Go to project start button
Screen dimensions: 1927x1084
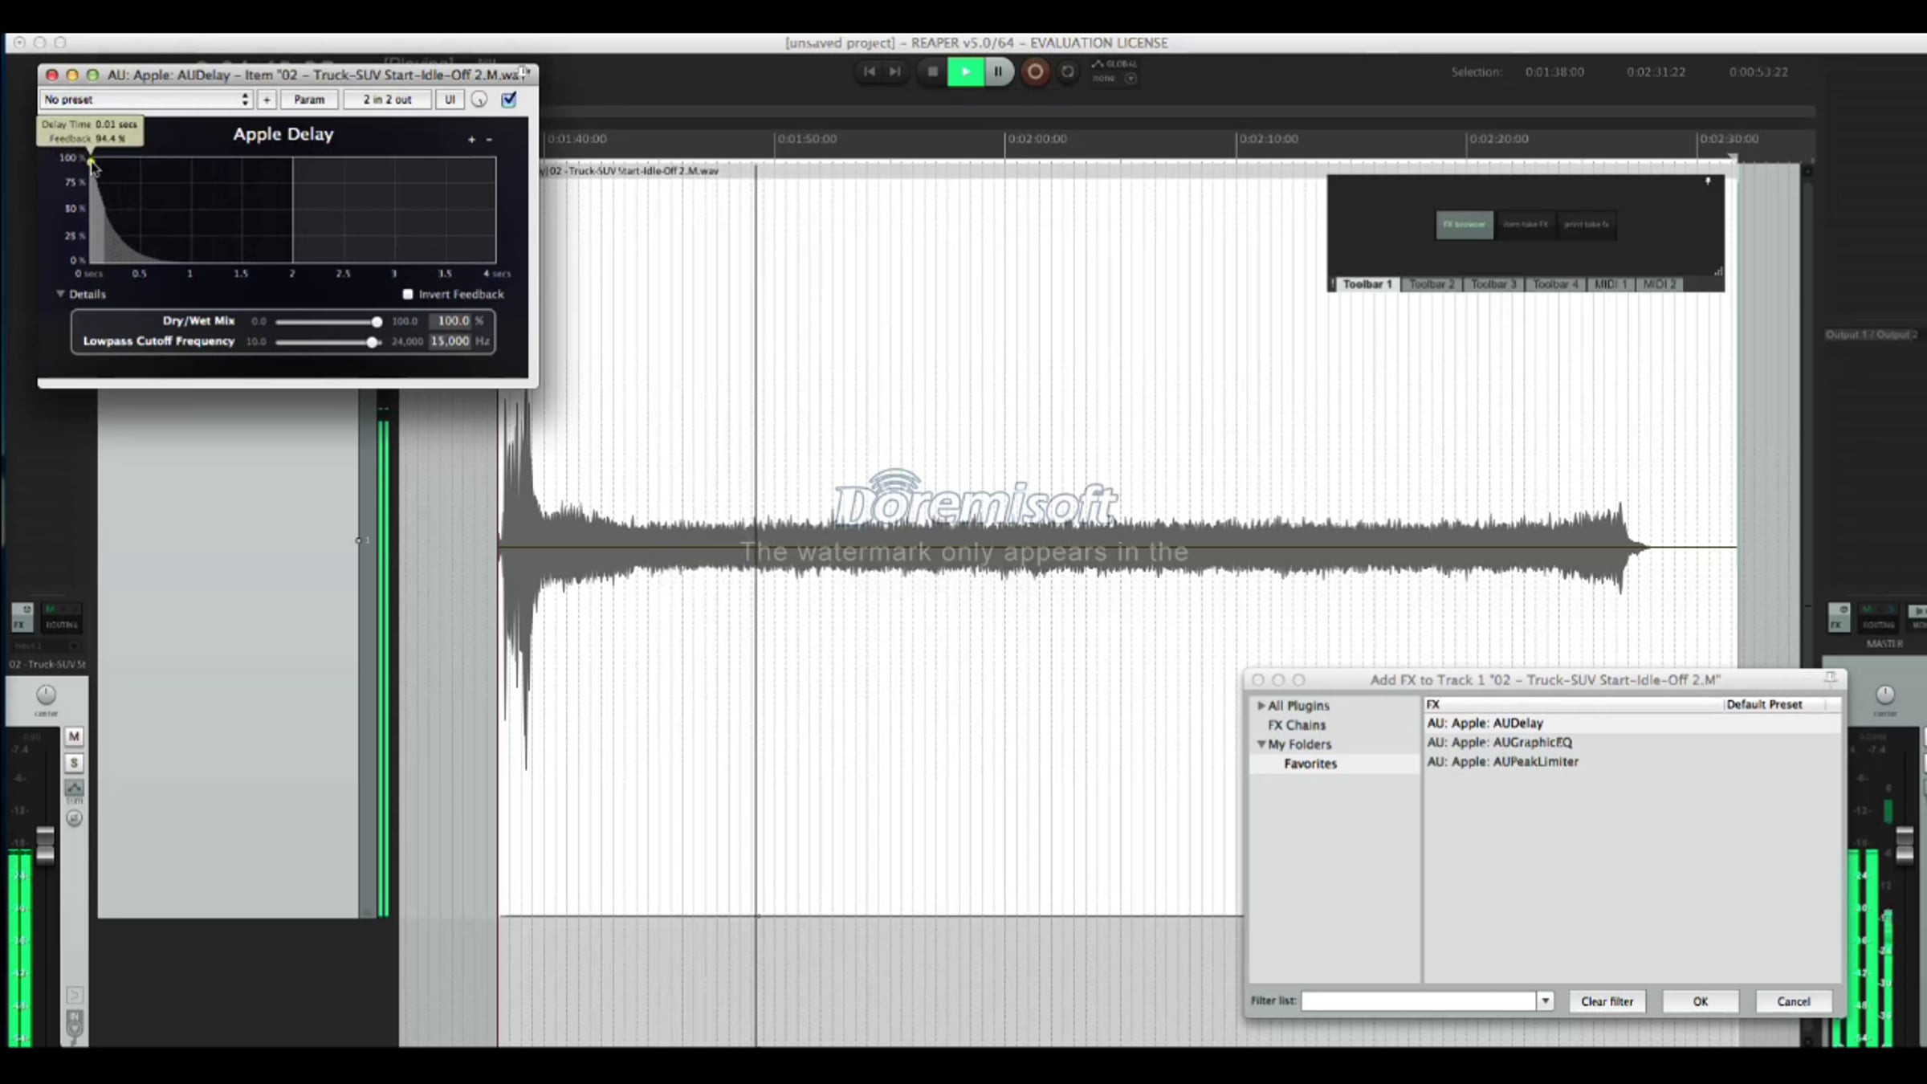tap(869, 72)
